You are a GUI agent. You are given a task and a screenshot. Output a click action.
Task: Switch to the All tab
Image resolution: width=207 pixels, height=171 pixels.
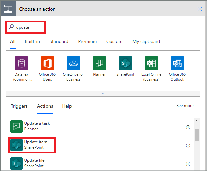13,42
